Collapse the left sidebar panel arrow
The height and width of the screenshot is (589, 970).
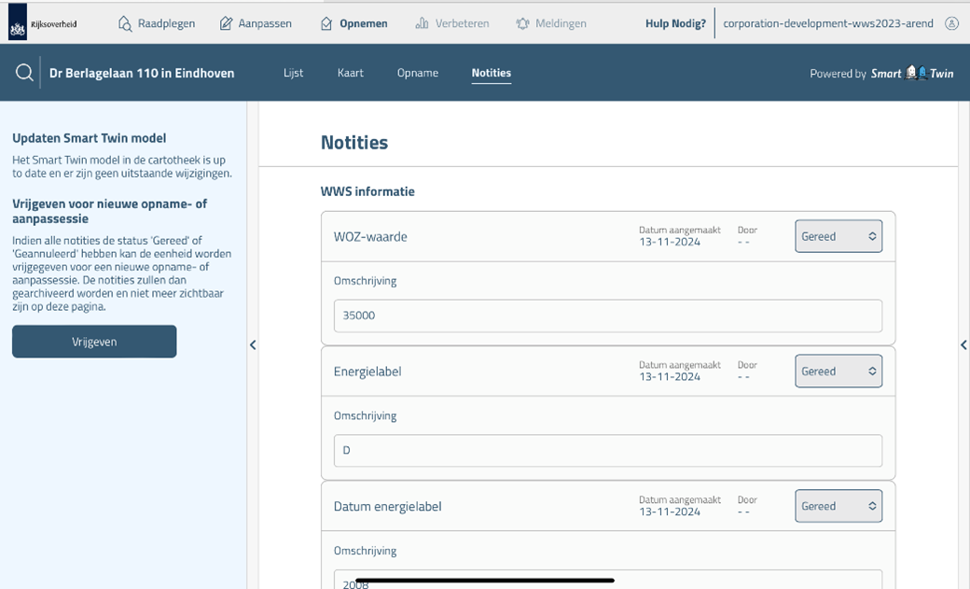click(253, 345)
